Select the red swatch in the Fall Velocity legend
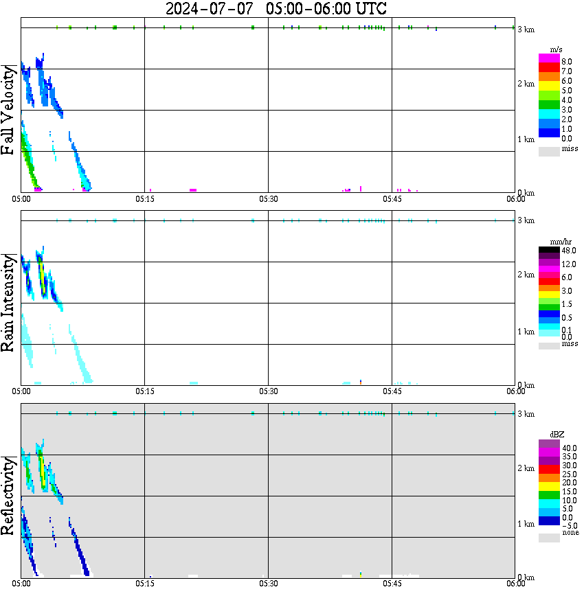 point(549,68)
